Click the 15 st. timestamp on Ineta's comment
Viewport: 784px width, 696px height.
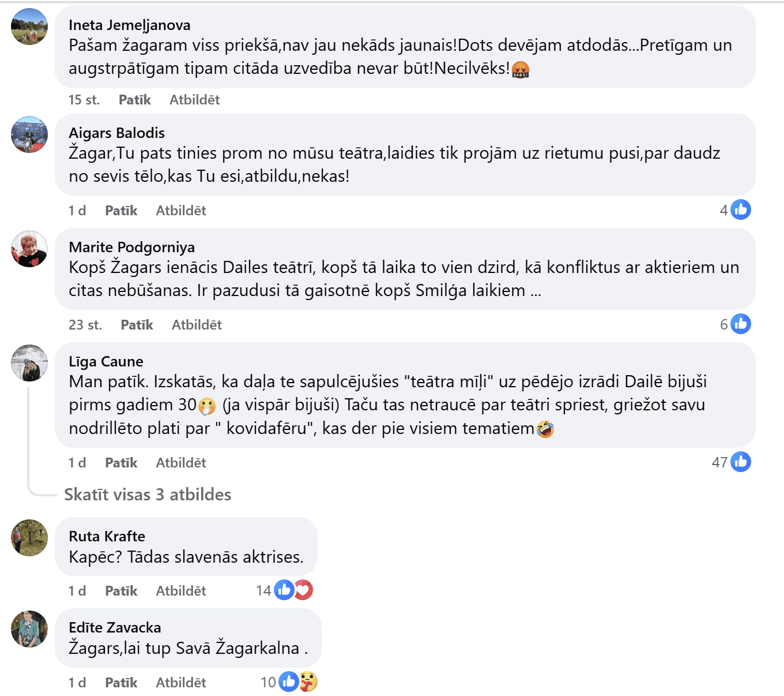click(x=84, y=100)
